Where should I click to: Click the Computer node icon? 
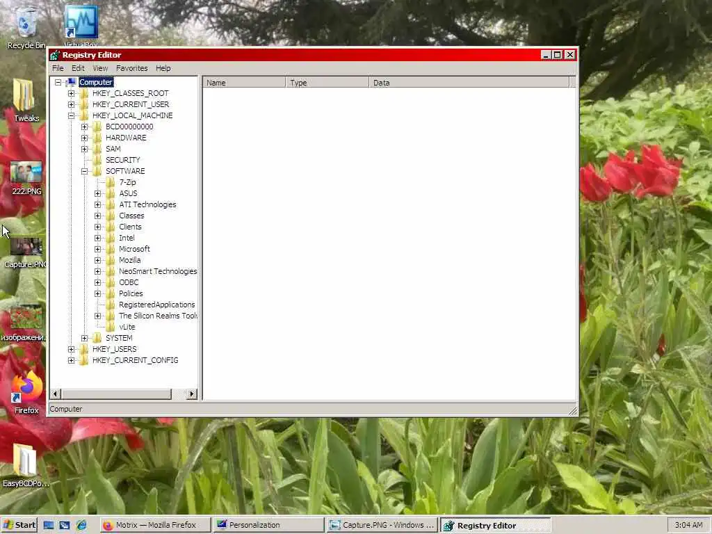pyautogui.click(x=71, y=82)
